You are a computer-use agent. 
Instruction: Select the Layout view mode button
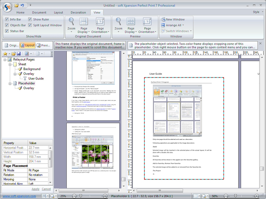pyautogui.click(x=27, y=45)
